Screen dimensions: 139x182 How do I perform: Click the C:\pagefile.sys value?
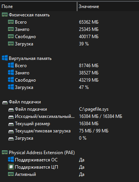[x=94, y=109]
